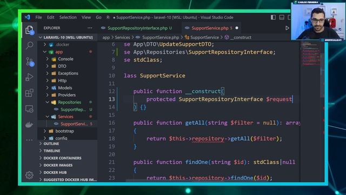
Task: Open Source Control view in activity bar
Action: coord(29,61)
